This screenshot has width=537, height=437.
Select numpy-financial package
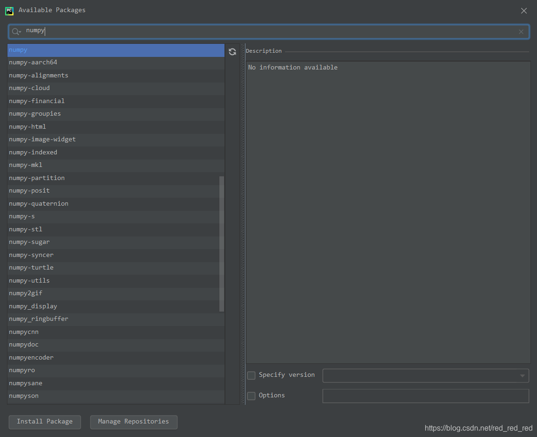116,102
